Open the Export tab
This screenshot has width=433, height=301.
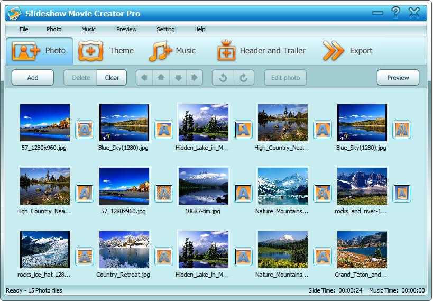pyautogui.click(x=348, y=51)
